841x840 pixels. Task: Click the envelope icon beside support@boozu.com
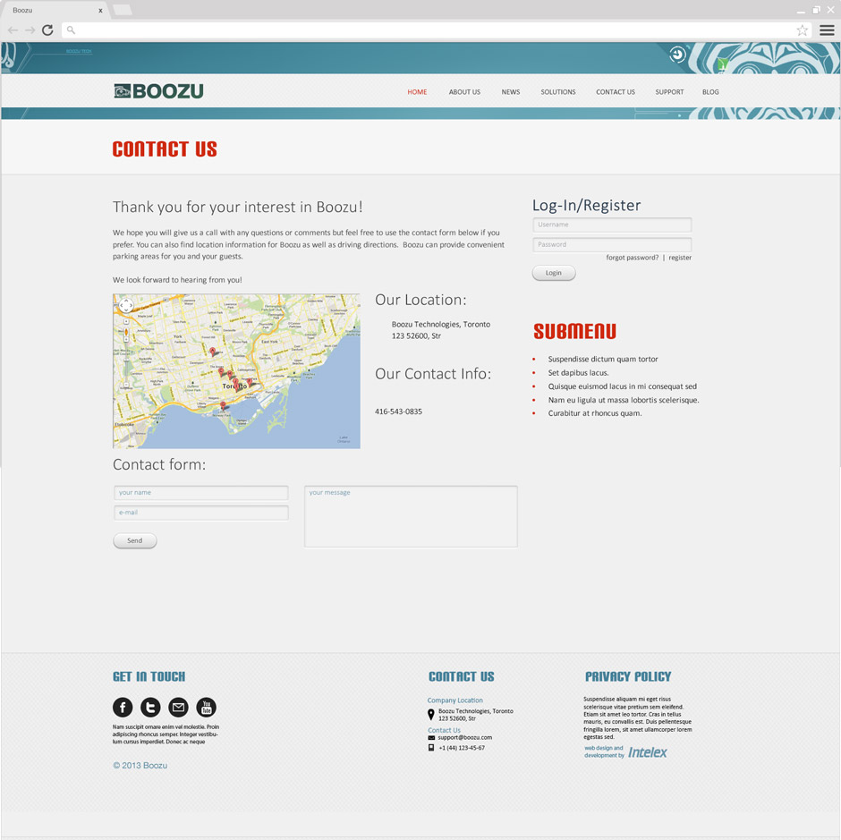[431, 737]
